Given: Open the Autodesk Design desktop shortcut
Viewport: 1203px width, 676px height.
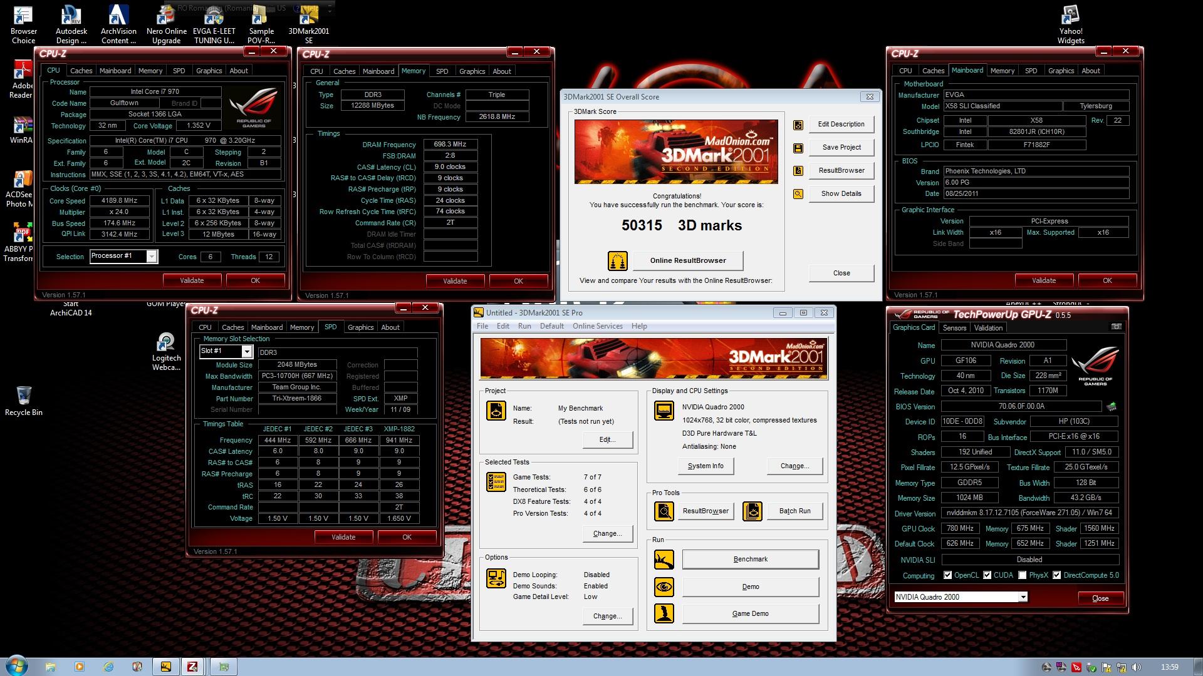Looking at the screenshot, I should [x=71, y=25].
